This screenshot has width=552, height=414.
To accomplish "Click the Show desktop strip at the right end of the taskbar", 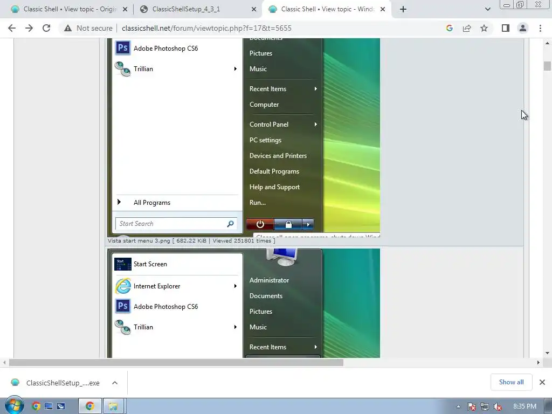I will pyautogui.click(x=548, y=406).
